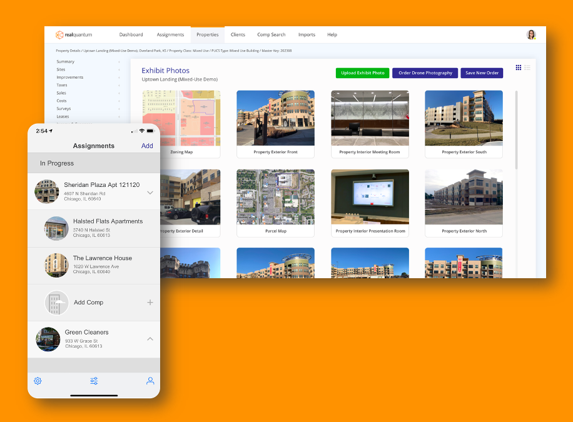The height and width of the screenshot is (422, 573).
Task: Click the realquantum logo icon
Action: click(59, 35)
